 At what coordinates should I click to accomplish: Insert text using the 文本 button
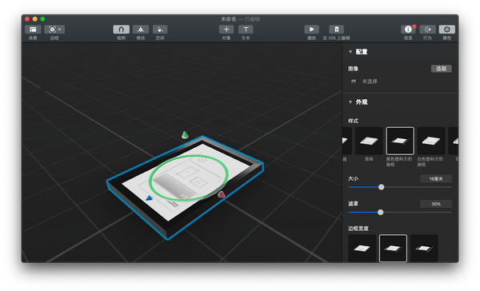[246, 30]
